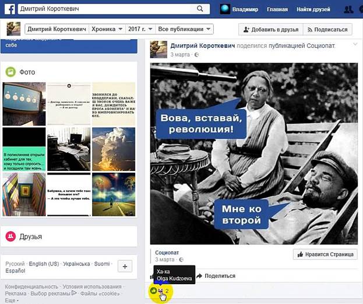Open the Владимир profile link
363x304 pixels.
[x=245, y=9]
